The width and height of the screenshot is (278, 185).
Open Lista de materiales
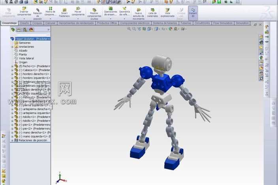click(x=152, y=13)
